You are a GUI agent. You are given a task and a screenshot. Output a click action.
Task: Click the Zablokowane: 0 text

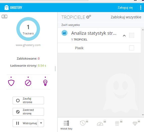click(x=28, y=59)
